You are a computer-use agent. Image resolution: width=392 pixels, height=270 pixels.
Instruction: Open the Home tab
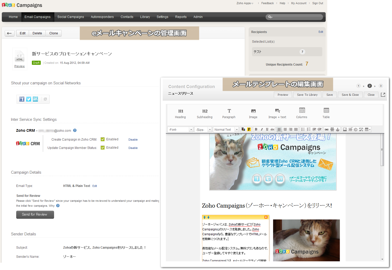[x=13, y=17]
